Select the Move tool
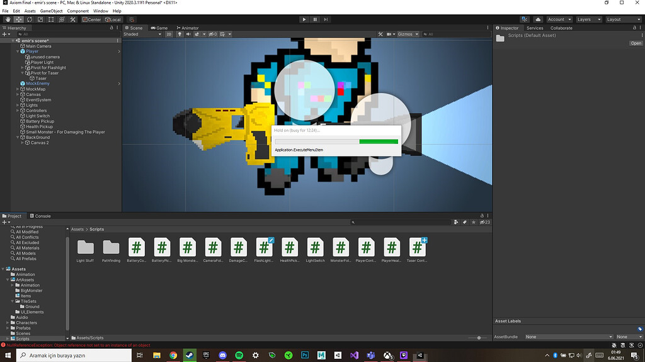The width and height of the screenshot is (645, 362). [18, 19]
